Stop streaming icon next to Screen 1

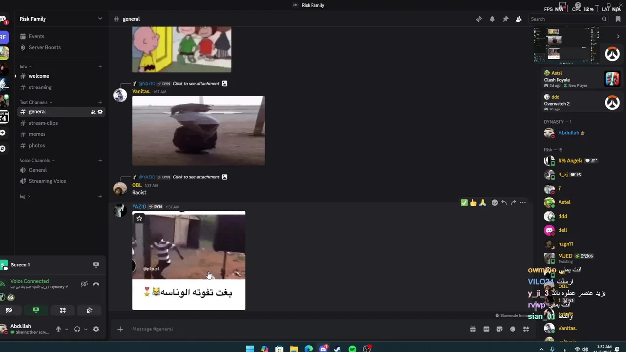[x=96, y=264]
